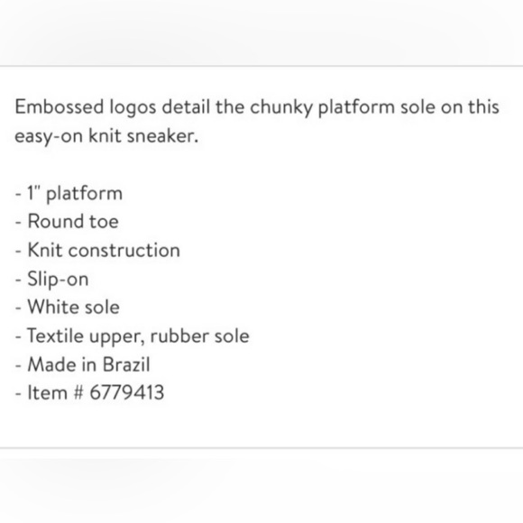Click the White sole bullet
This screenshot has height=523, width=523.
67,307
